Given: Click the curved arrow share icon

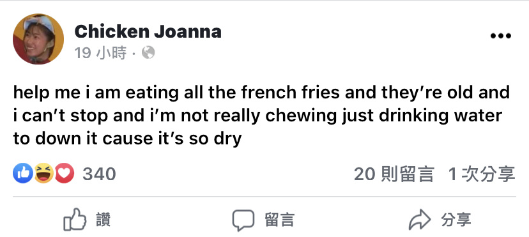Looking at the screenshot, I should click(420, 220).
